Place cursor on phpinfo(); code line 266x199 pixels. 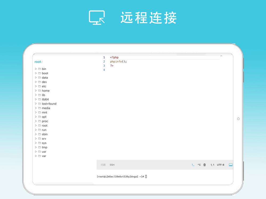(x=118, y=62)
